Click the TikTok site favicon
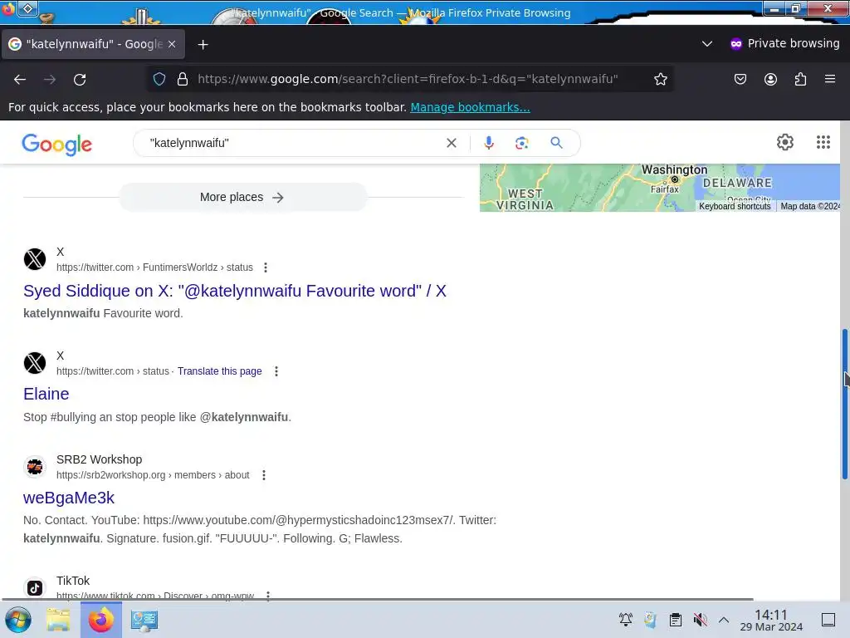The image size is (850, 638). click(x=35, y=587)
